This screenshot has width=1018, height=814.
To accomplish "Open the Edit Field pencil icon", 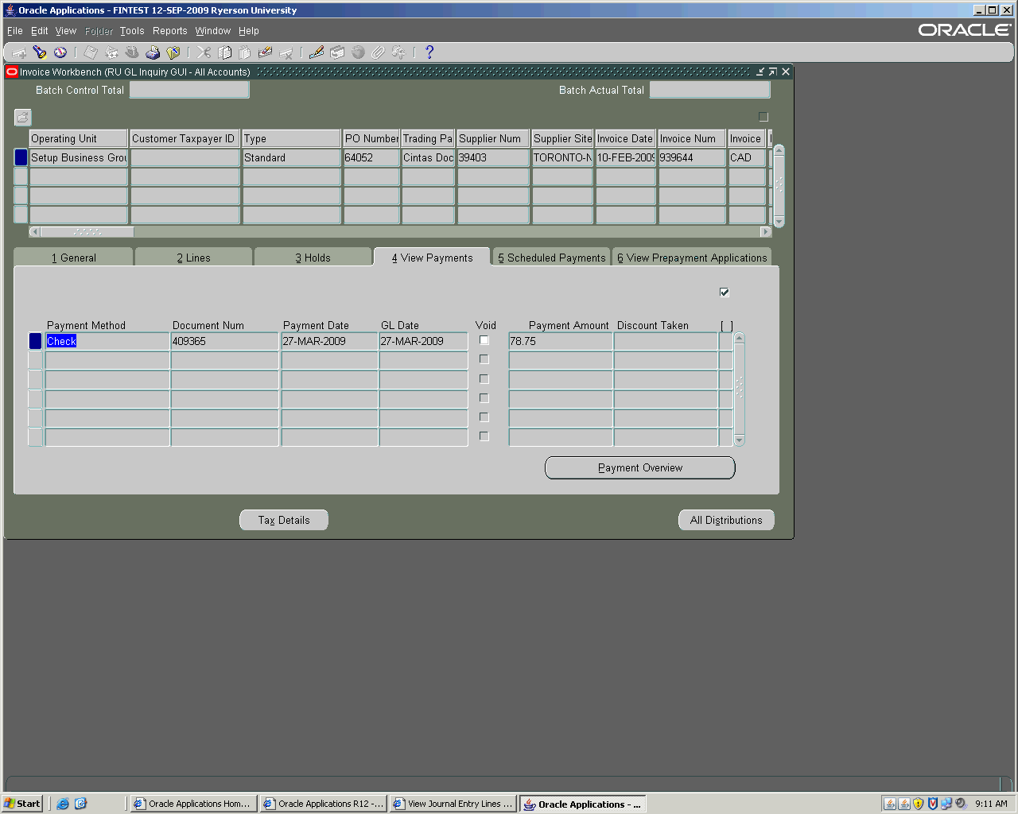I will [x=317, y=52].
